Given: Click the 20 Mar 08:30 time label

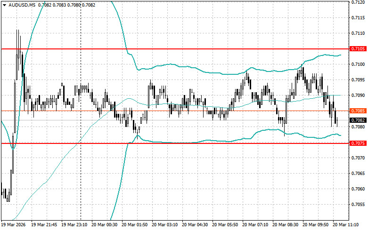Looking at the screenshot, I should [286, 225].
